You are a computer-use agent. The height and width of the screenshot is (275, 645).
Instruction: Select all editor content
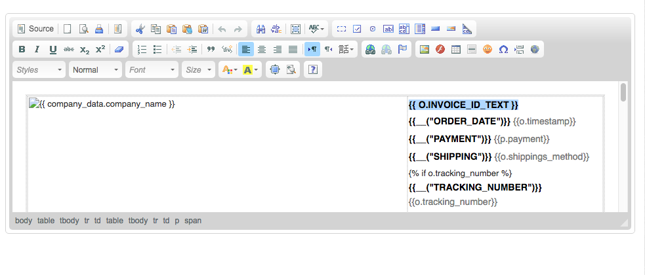pos(295,29)
